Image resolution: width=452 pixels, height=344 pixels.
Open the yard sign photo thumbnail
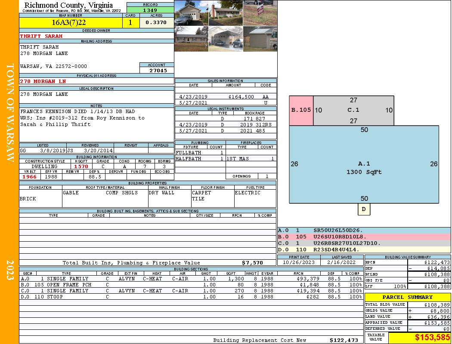pyautogui.click(x=260, y=13)
